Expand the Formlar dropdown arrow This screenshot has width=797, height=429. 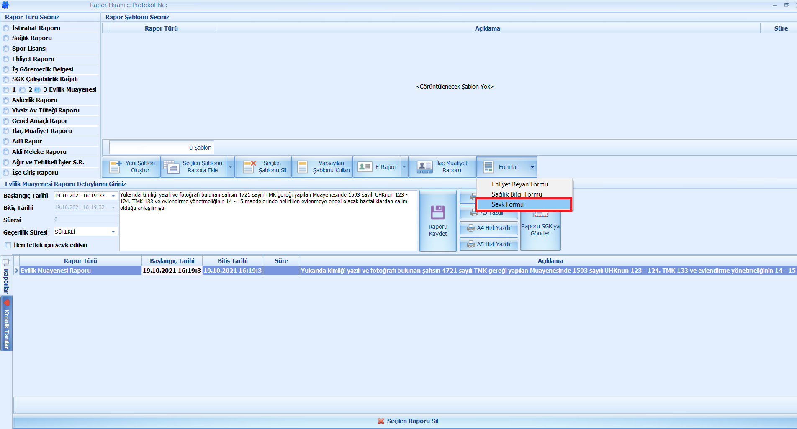[x=532, y=167]
